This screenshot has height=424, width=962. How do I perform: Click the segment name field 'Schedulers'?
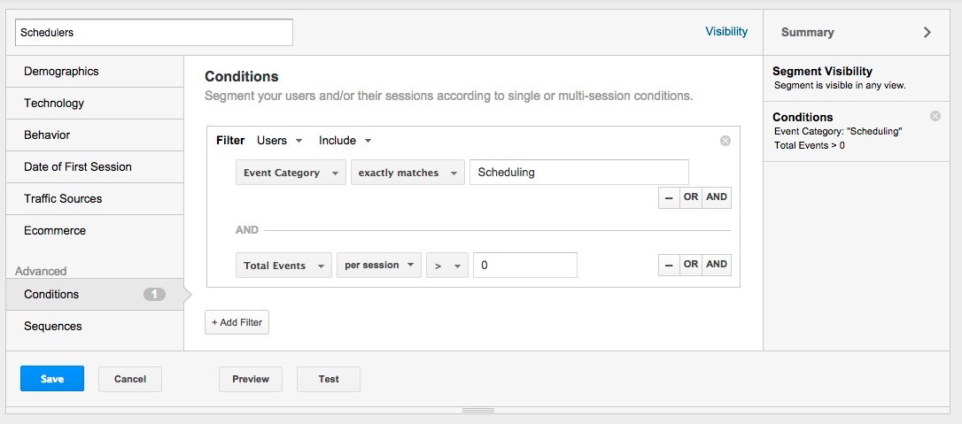(x=154, y=33)
